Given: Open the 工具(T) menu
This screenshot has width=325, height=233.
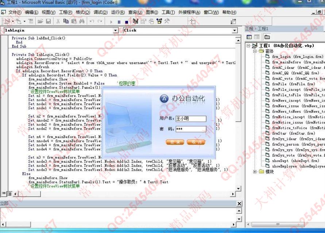Looking at the screenshot, I should pos(168,12).
